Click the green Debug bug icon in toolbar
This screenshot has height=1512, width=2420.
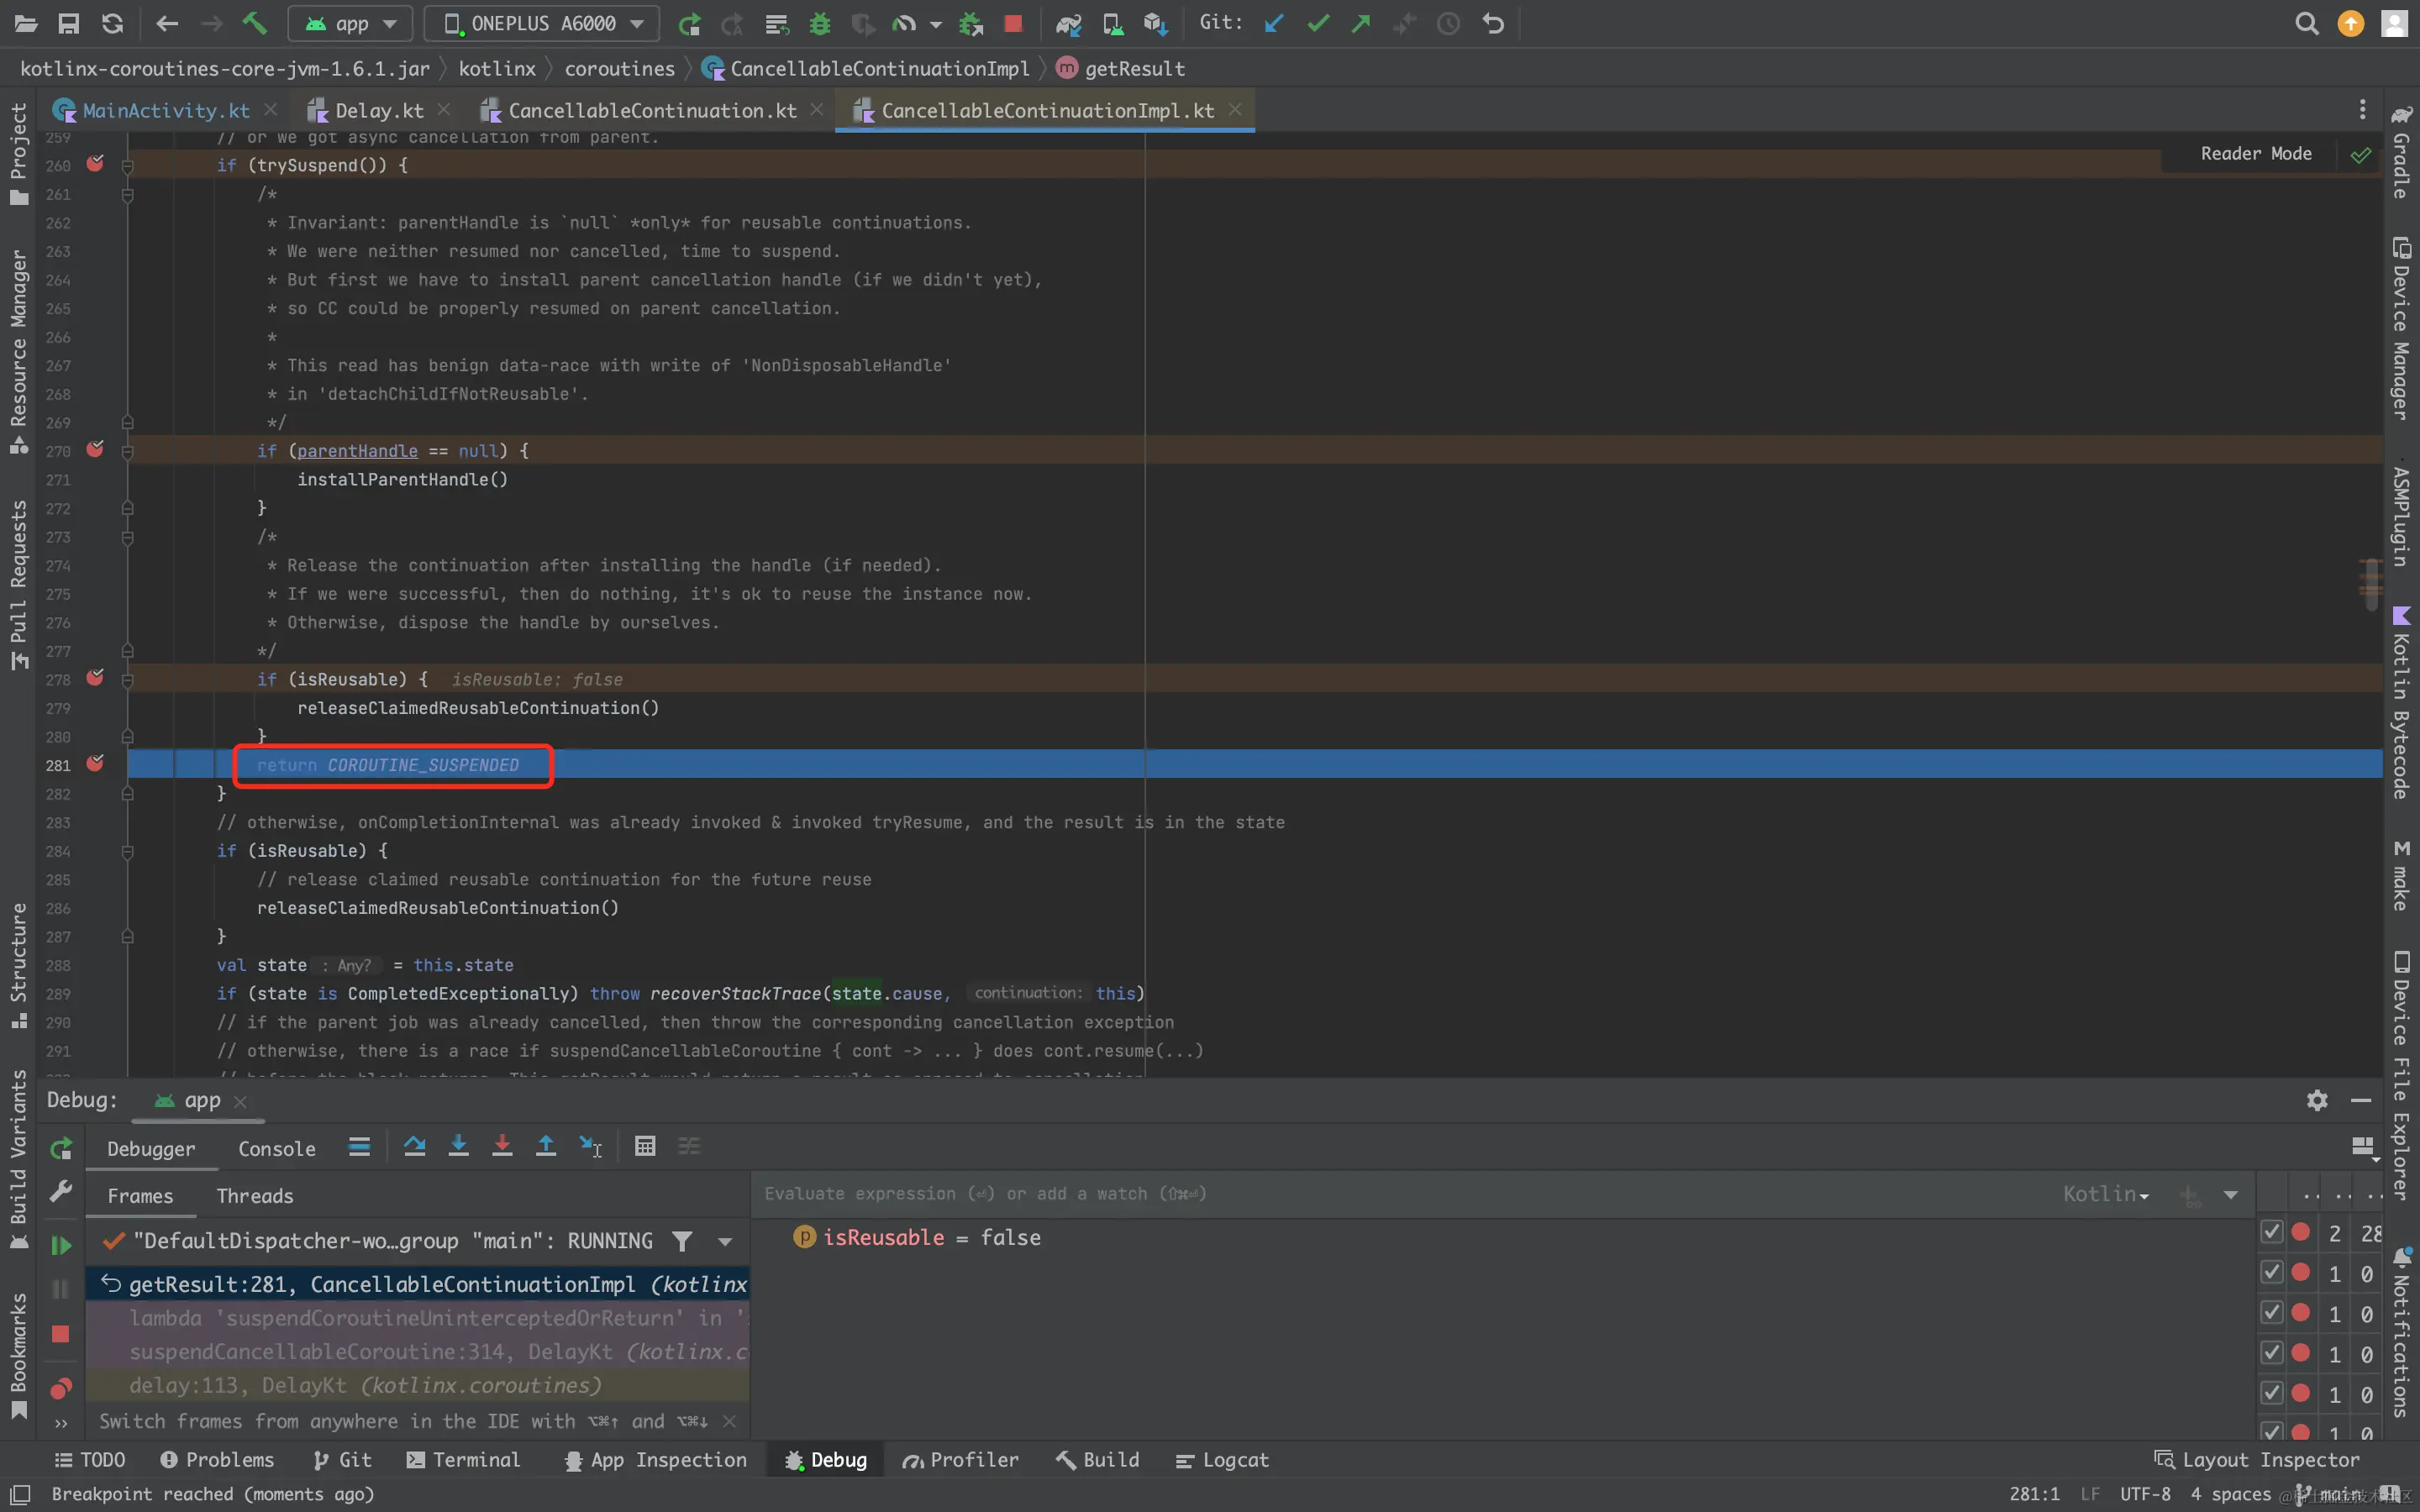coord(820,24)
